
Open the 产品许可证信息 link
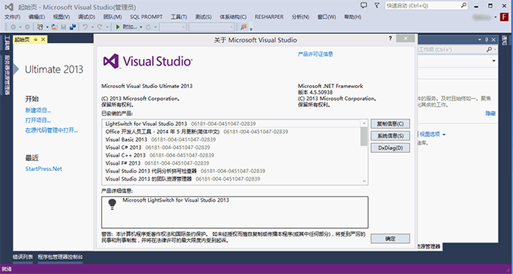pyautogui.click(x=315, y=54)
